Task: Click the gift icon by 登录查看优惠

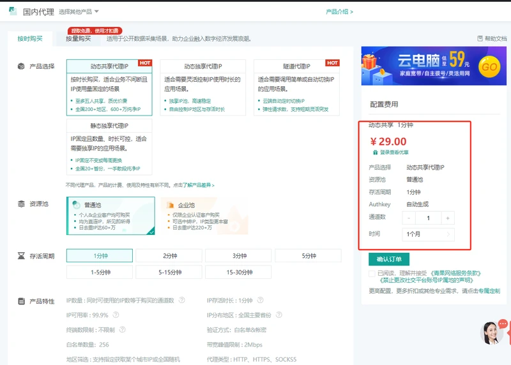Action: pos(376,152)
